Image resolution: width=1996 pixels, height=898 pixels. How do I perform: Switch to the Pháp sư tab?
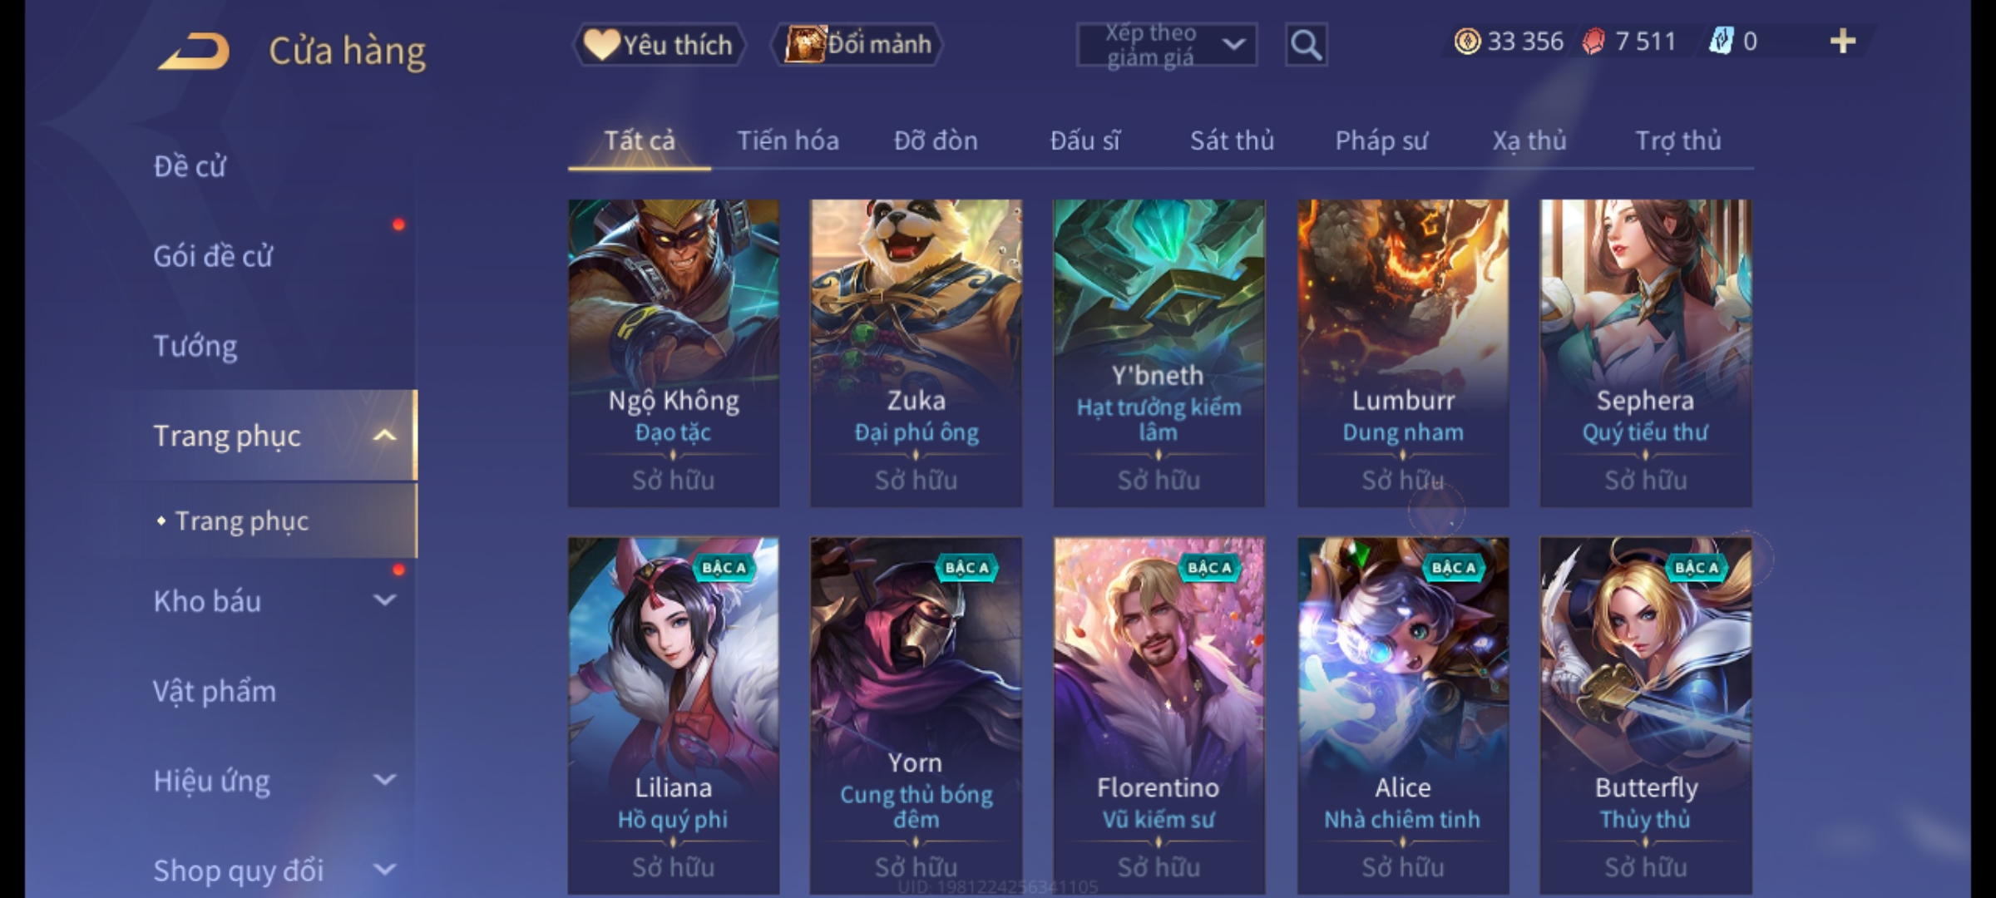tap(1381, 141)
